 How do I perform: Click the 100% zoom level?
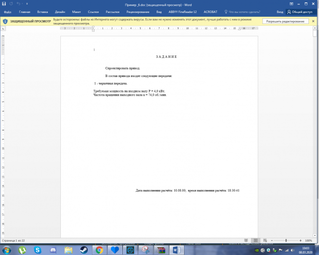pyautogui.click(x=308, y=241)
